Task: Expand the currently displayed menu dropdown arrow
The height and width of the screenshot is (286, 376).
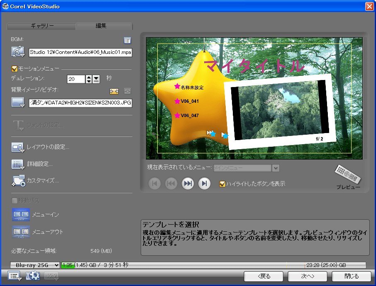Action: click(276, 168)
